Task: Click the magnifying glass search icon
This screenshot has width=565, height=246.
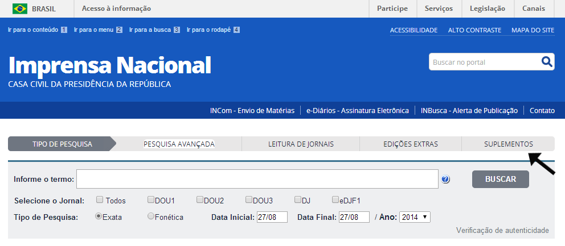Action: (547, 62)
